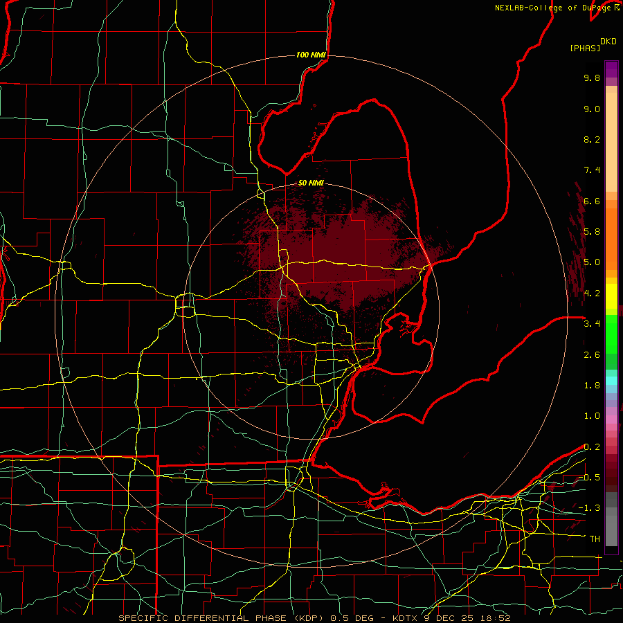
Task: Click the orange segment of color bar
Action: click(611, 238)
